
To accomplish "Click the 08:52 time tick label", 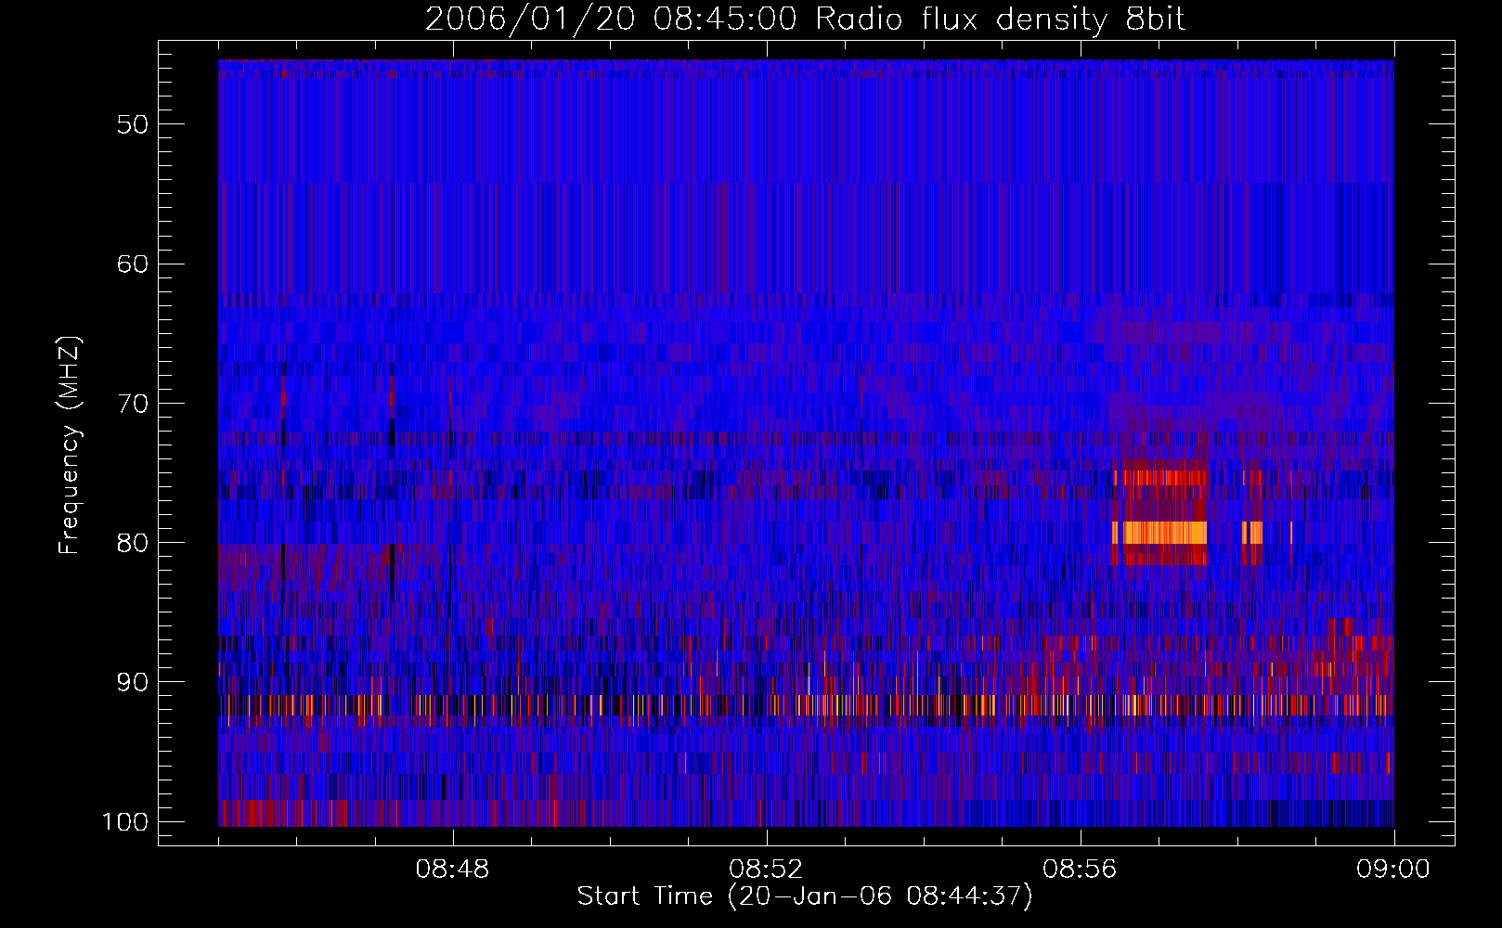I will [766, 870].
